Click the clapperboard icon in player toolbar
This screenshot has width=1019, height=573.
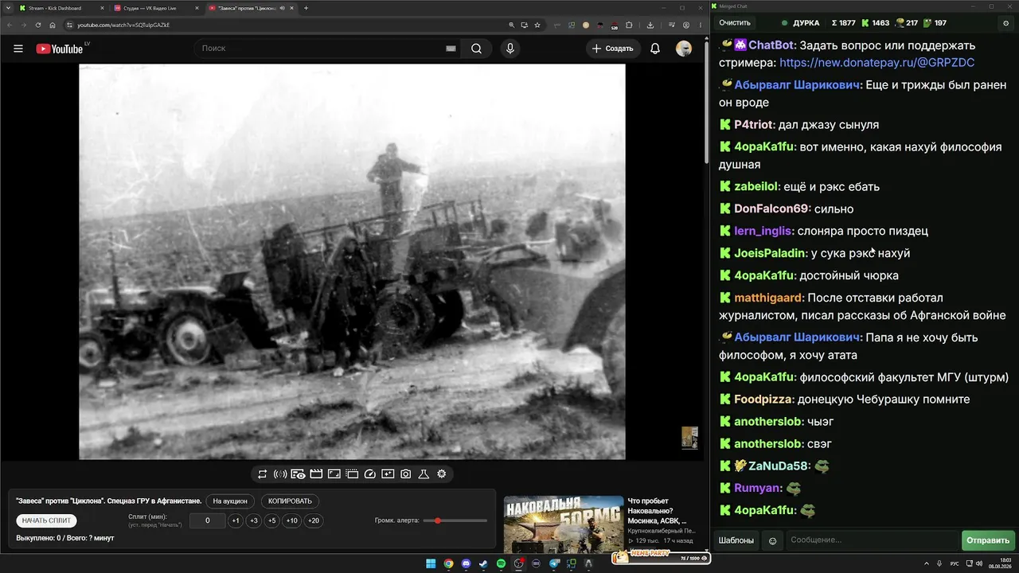[x=316, y=474]
